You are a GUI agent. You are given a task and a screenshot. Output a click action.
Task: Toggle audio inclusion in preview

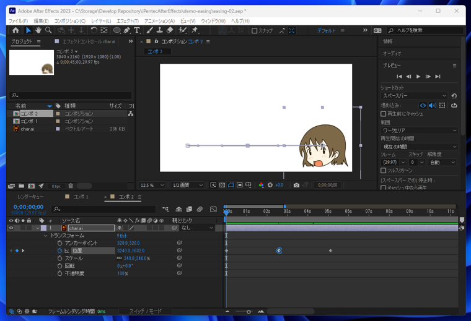[x=433, y=106]
